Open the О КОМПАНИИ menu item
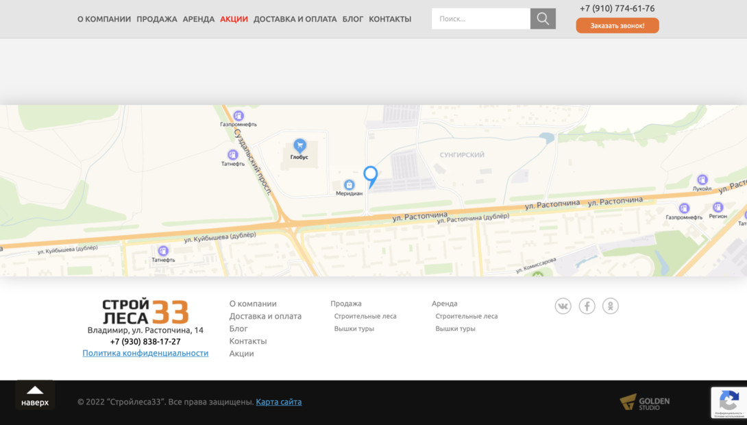 point(104,19)
